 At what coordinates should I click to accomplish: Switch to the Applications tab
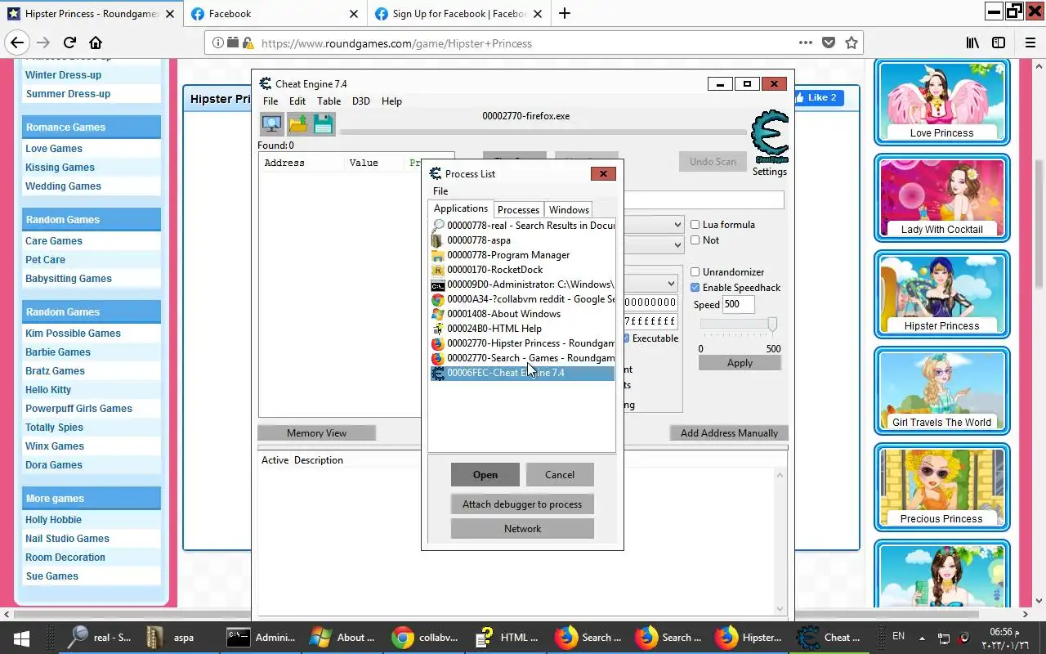pos(461,208)
